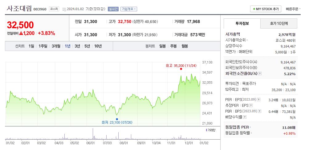The image size is (313, 150).
Task: Select the 5년 line chart range
Action: tap(87, 46)
